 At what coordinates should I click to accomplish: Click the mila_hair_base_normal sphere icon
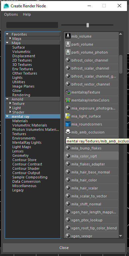[x=68, y=172]
